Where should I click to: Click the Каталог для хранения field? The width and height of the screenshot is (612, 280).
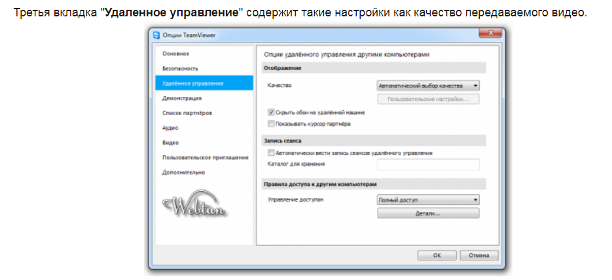pyautogui.click(x=428, y=165)
